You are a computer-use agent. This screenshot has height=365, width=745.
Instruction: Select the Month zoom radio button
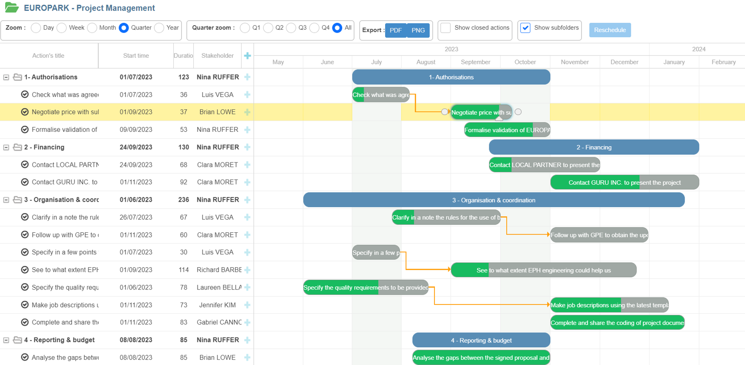click(x=92, y=28)
